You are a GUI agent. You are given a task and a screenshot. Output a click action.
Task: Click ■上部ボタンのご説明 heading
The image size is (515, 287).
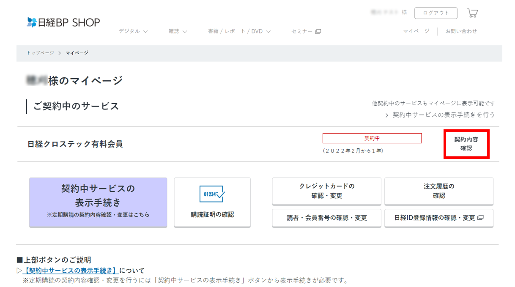click(54, 260)
